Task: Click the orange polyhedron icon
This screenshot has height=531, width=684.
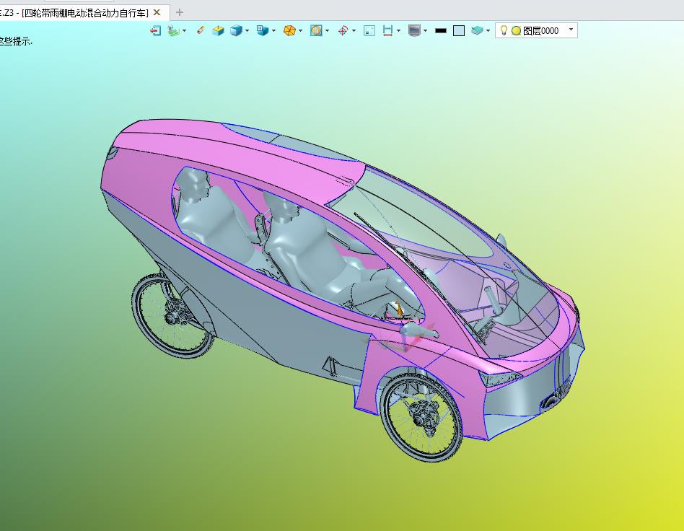Action: 289,31
